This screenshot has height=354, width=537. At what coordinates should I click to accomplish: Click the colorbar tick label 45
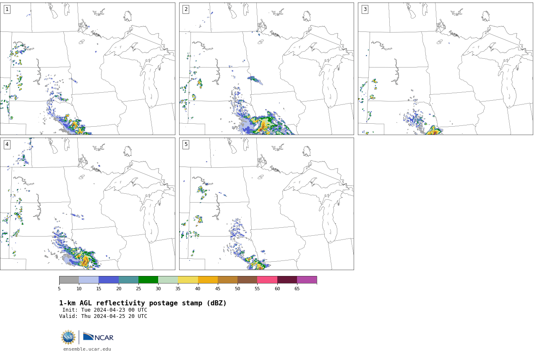218,289
